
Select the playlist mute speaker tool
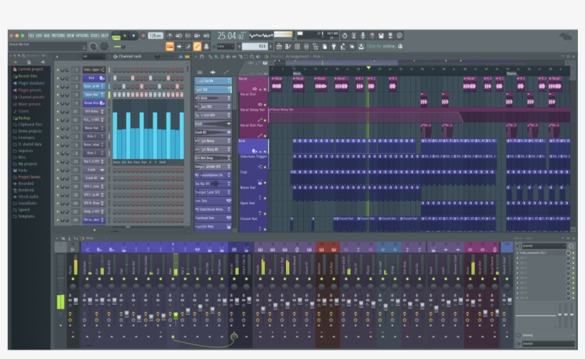(228, 56)
